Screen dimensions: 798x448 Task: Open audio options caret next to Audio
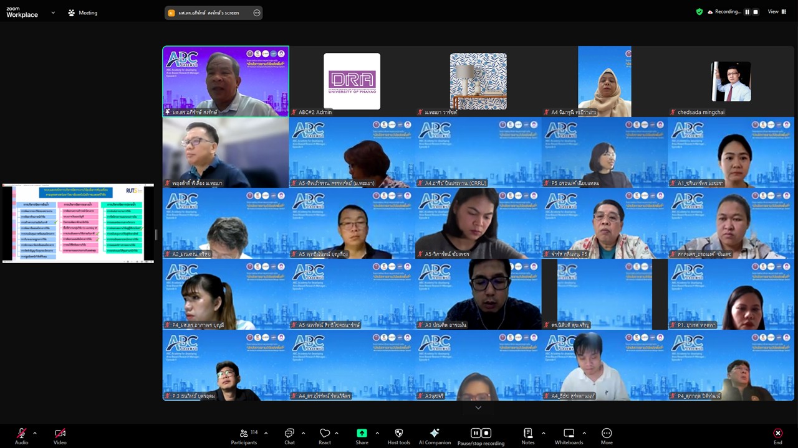[x=35, y=433]
